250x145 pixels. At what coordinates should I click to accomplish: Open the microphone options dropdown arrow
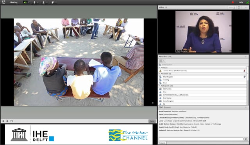click(38, 2)
